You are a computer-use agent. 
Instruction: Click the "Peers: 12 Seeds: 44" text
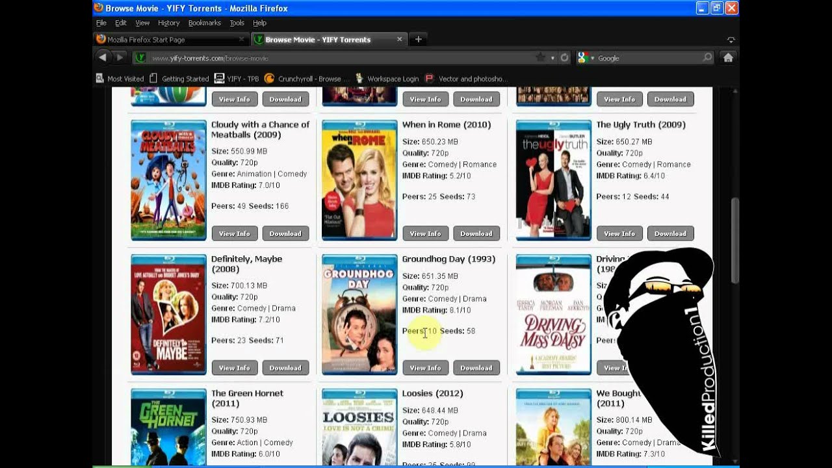point(633,196)
